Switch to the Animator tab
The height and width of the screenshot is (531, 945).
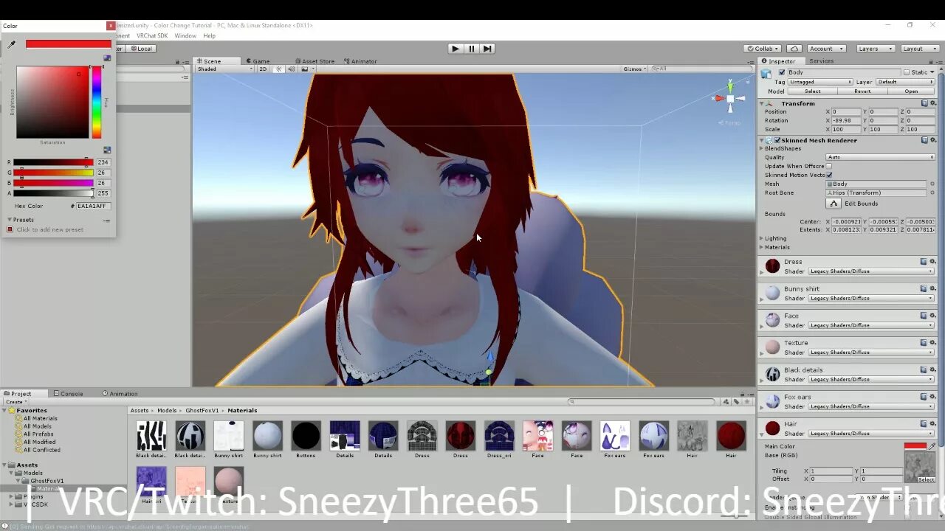(361, 61)
